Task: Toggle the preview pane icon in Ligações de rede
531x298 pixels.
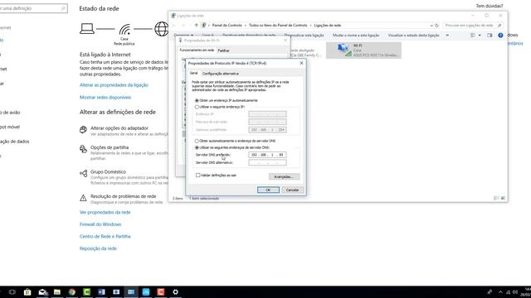Action: coord(490,35)
